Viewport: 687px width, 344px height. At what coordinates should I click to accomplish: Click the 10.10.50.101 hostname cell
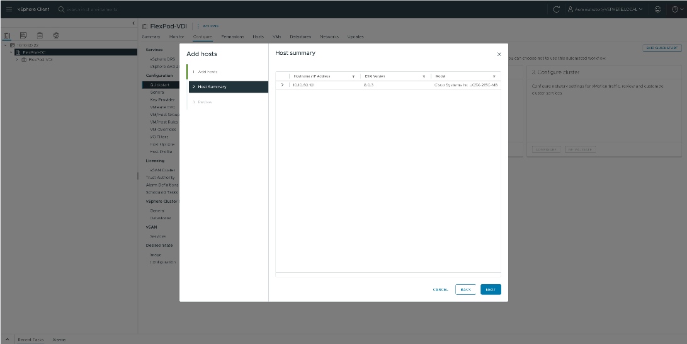click(303, 84)
